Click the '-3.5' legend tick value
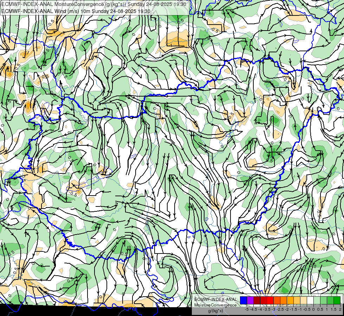Screen dimensions: 344x316 [267, 309]
